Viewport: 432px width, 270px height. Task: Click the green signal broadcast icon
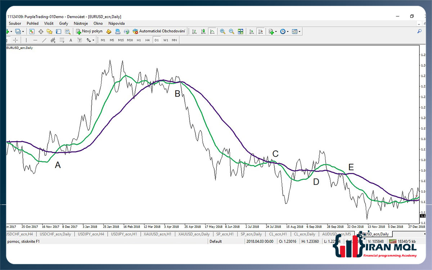(x=126, y=31)
